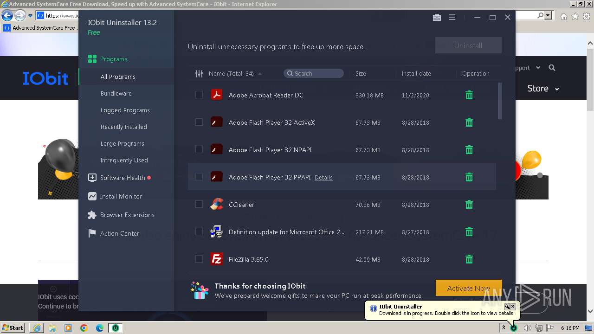This screenshot has height=334, width=594.
Task: Open IObit Uninstaller taskbar button
Action: click(x=115, y=328)
